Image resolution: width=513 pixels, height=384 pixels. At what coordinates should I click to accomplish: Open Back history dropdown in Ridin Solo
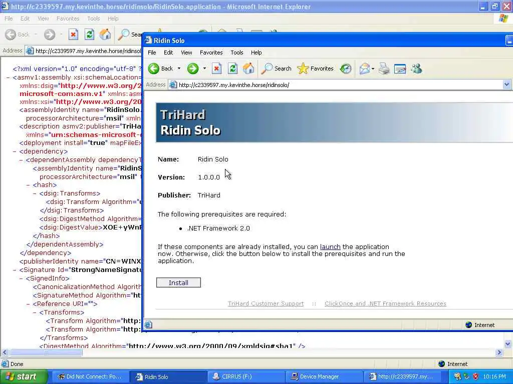[179, 68]
